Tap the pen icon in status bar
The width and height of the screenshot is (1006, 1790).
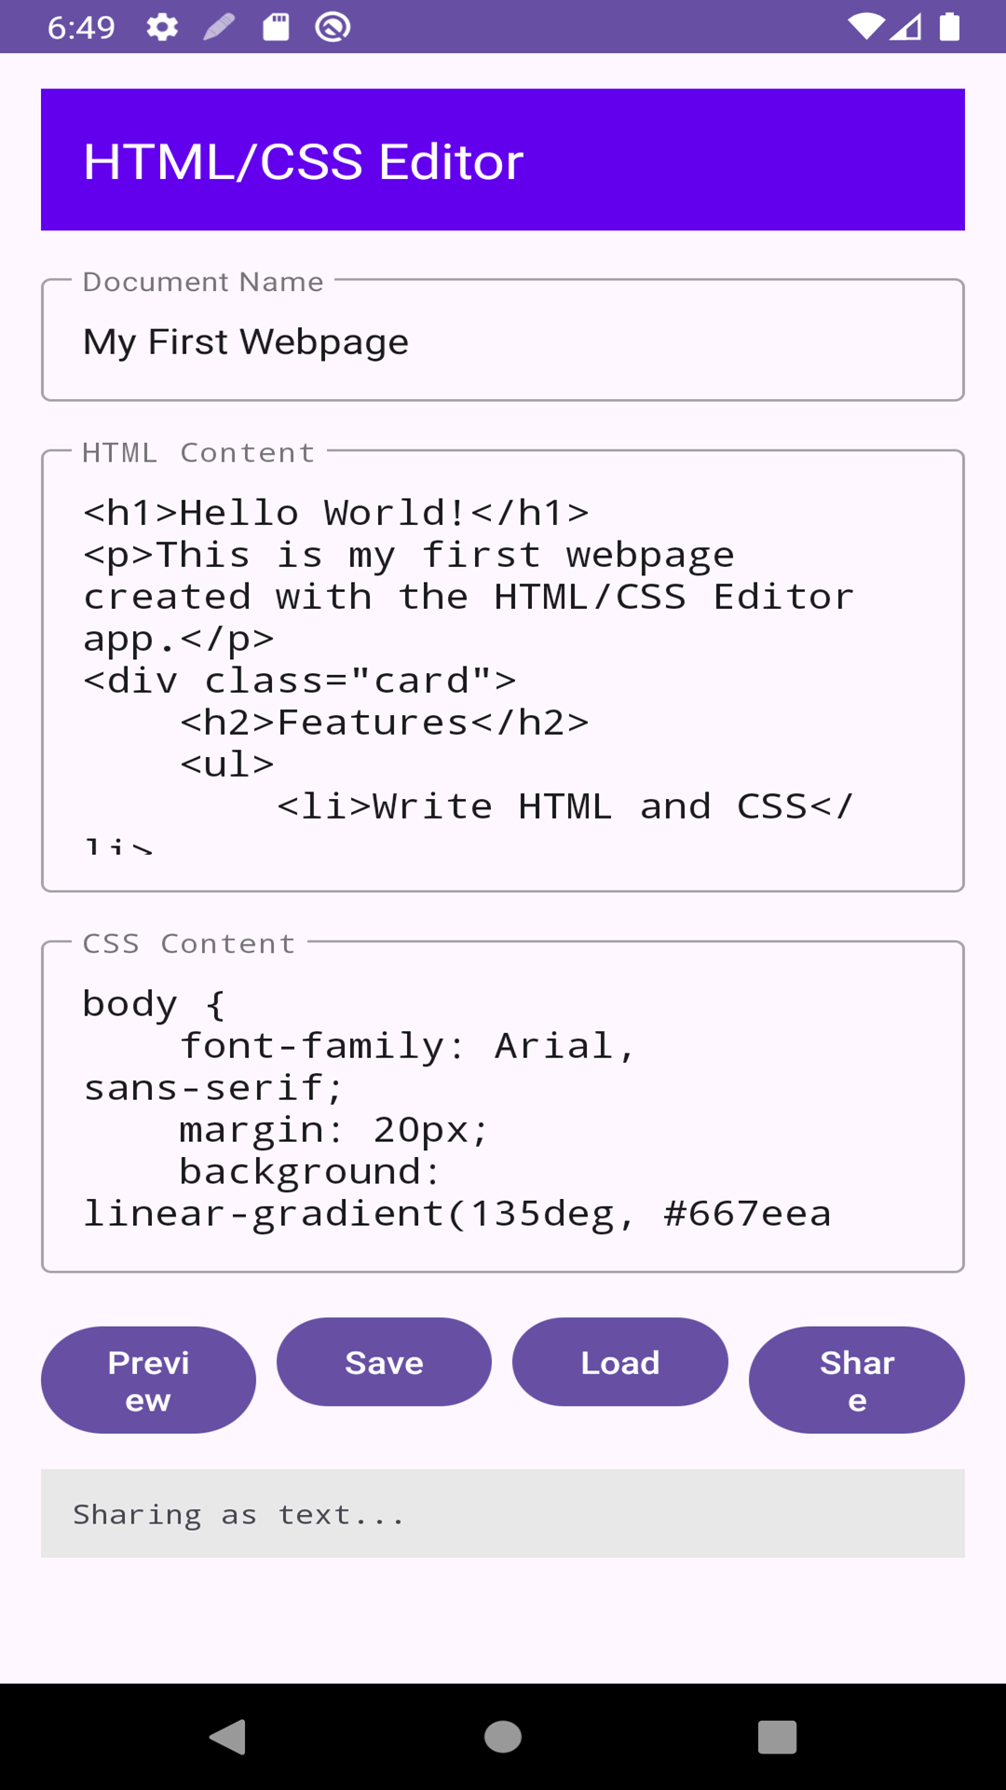(219, 27)
